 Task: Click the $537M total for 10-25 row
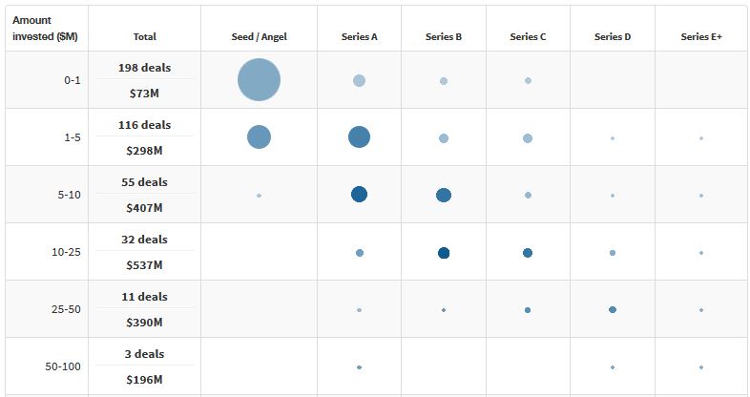[x=144, y=265]
